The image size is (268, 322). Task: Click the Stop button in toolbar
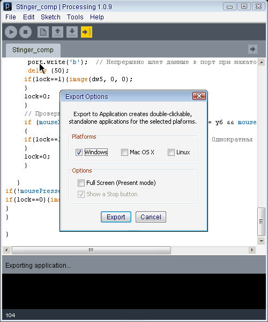tap(25, 32)
